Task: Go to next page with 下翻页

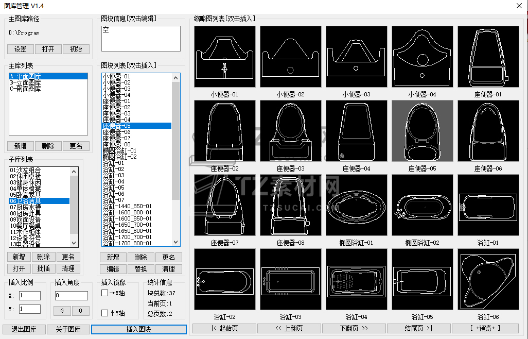Action: point(354,328)
